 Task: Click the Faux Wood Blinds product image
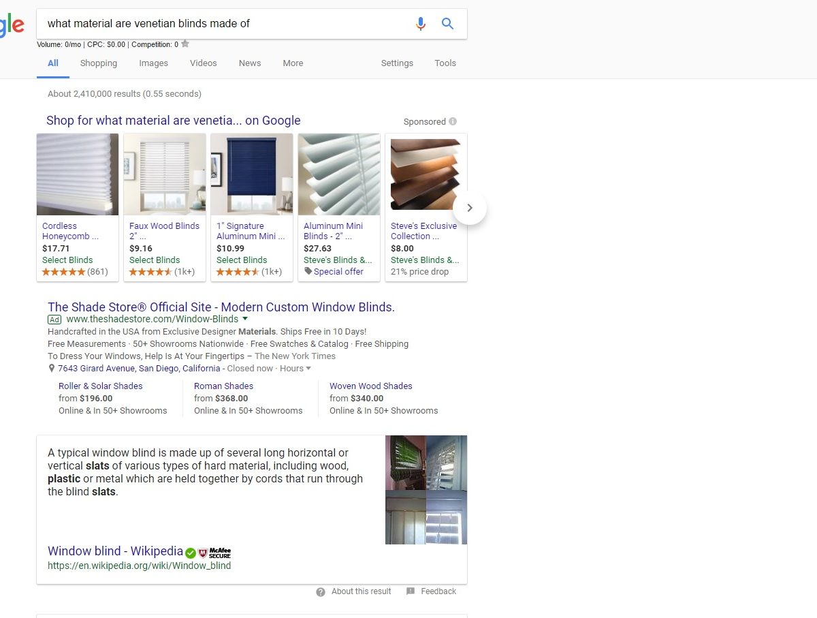[165, 174]
